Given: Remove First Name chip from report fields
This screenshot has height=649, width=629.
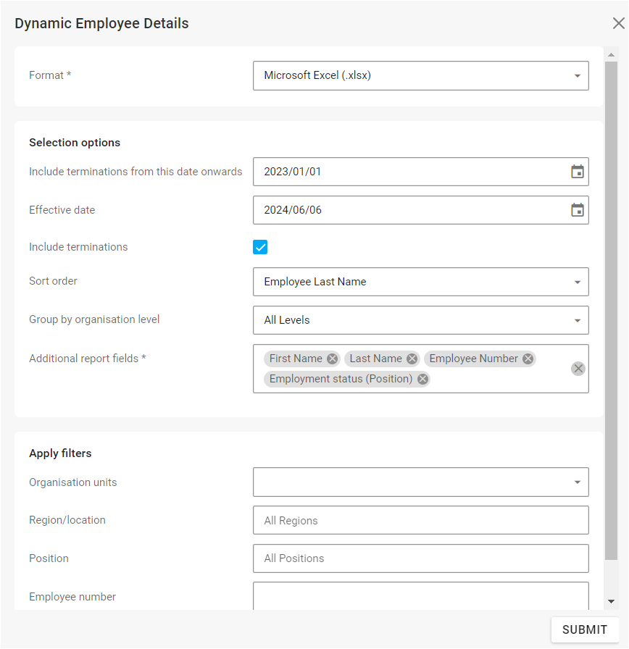Looking at the screenshot, I should (x=332, y=359).
